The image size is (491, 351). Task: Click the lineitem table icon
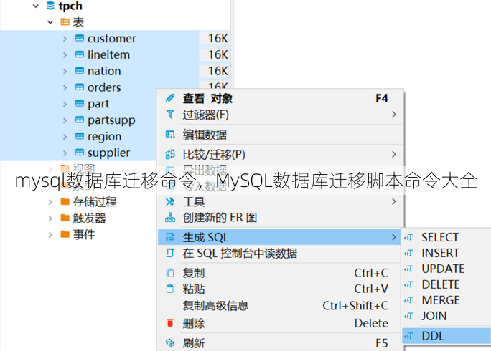(80, 54)
